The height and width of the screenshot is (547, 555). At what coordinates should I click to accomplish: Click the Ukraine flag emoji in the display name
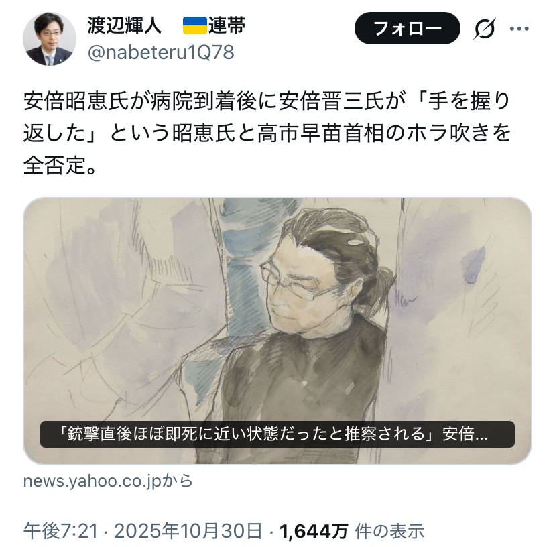pyautogui.click(x=194, y=25)
